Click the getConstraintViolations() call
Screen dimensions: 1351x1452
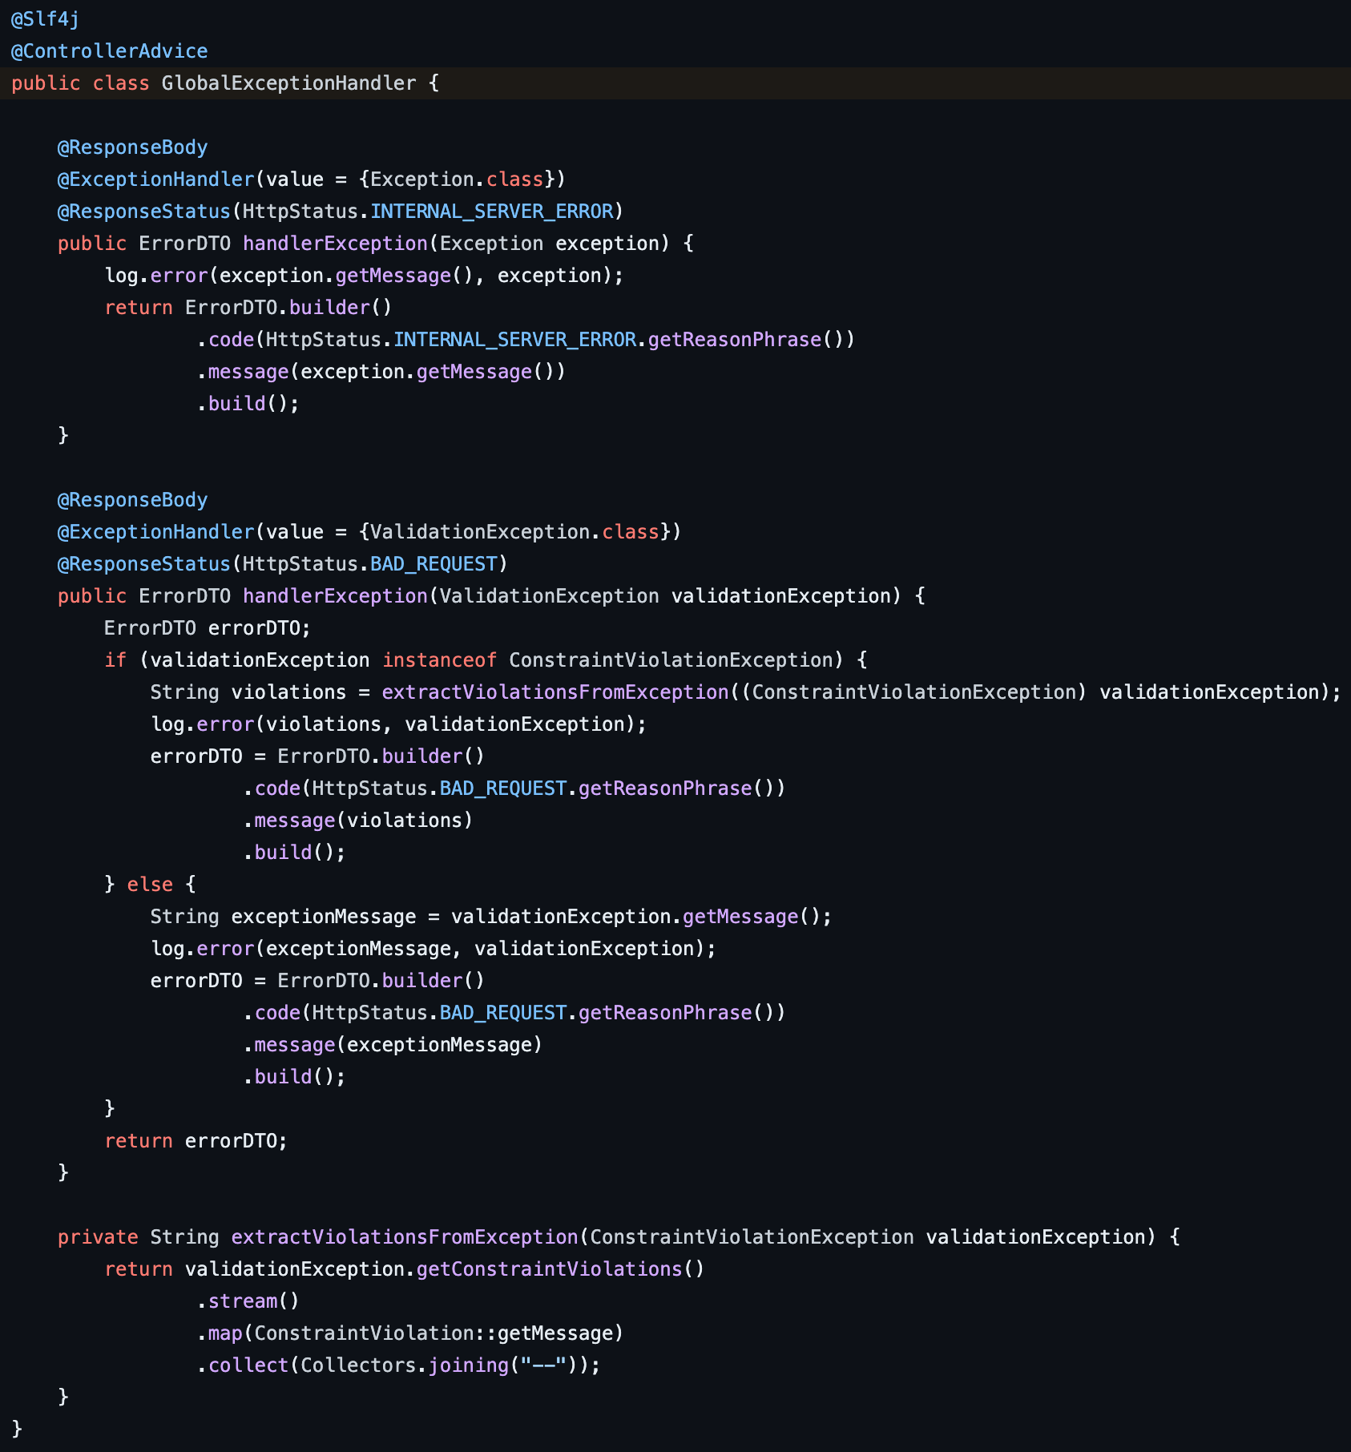click(x=561, y=1269)
